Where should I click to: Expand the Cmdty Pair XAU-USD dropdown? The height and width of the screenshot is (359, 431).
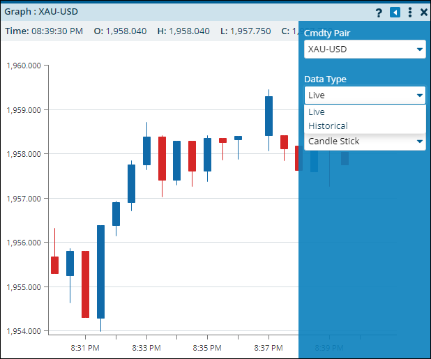(x=365, y=49)
